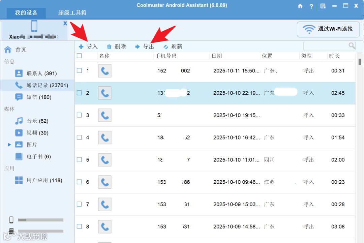Viewport: 364px width, 243px height.
Task: Check the checkbox for call record 3
Action: (80, 115)
